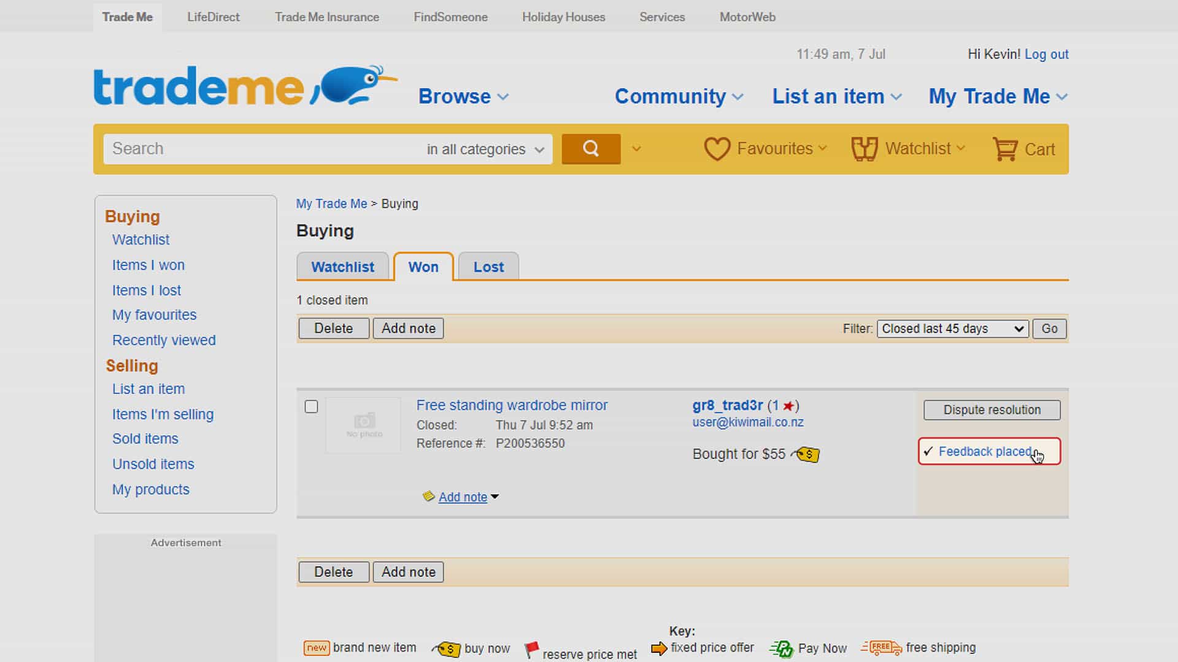
Task: Tick the checkbox for wardrobe mirror item
Action: [x=311, y=406]
